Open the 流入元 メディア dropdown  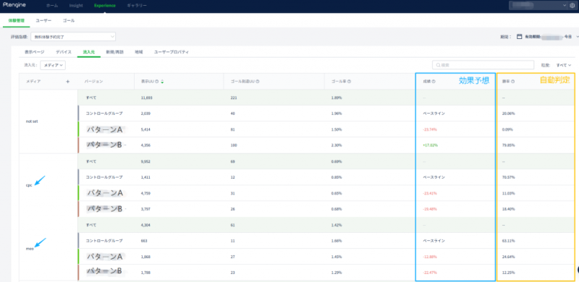(53, 65)
